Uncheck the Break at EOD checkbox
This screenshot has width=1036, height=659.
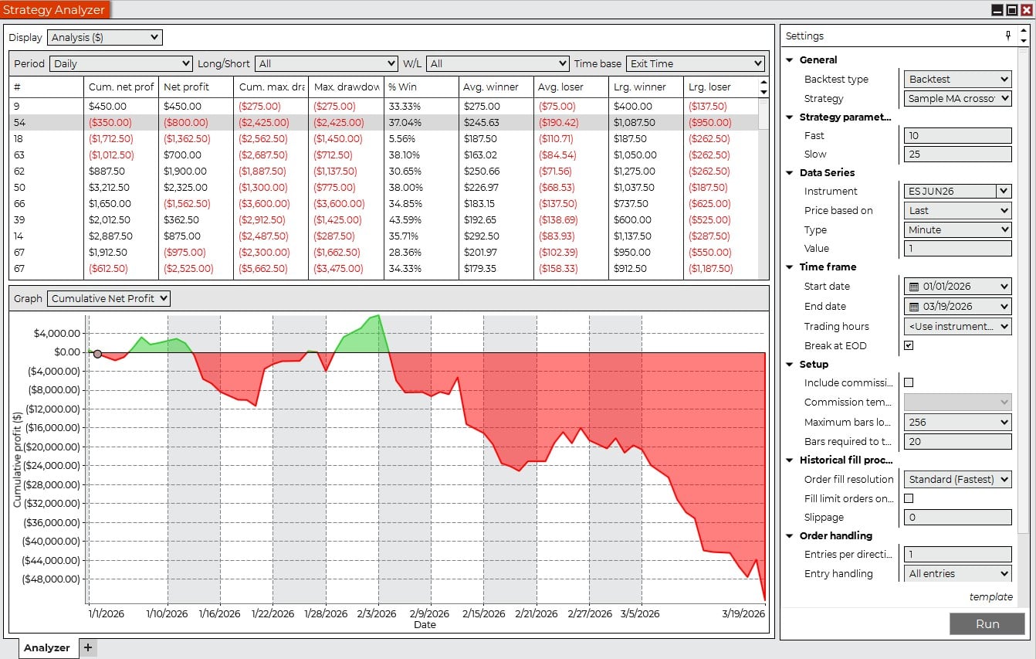(909, 345)
